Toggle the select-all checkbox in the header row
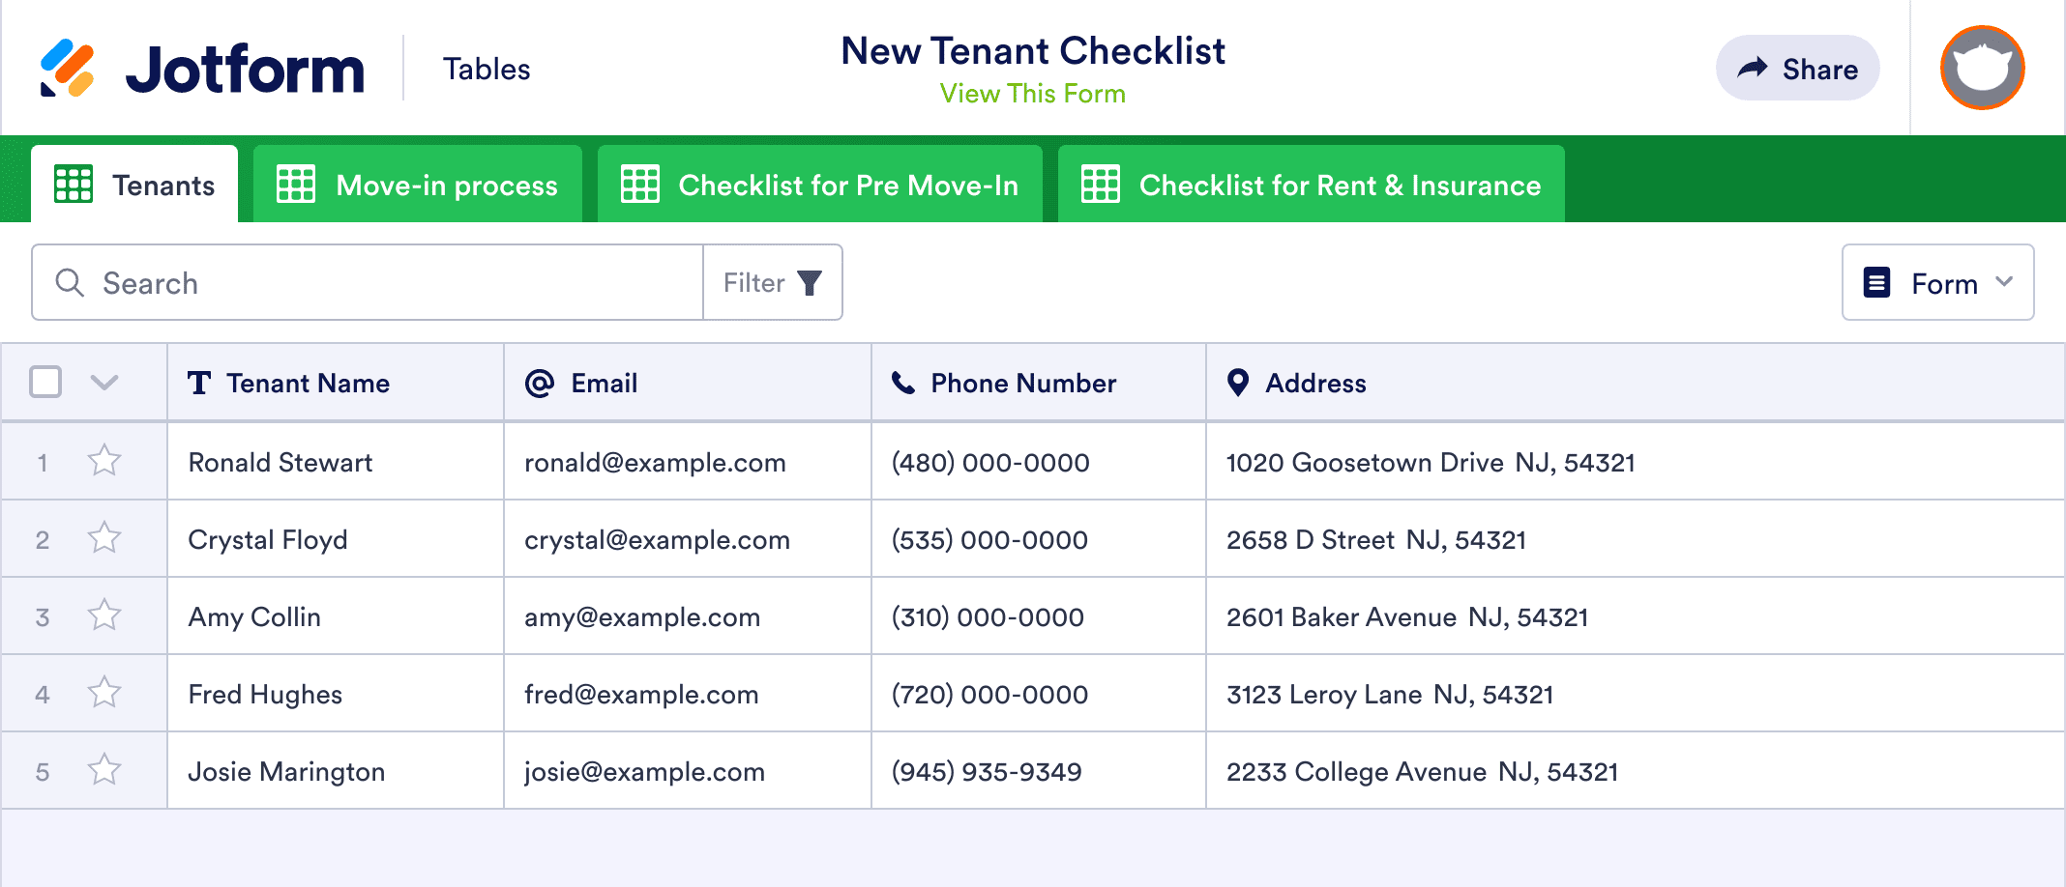The image size is (2066, 887). (x=44, y=383)
